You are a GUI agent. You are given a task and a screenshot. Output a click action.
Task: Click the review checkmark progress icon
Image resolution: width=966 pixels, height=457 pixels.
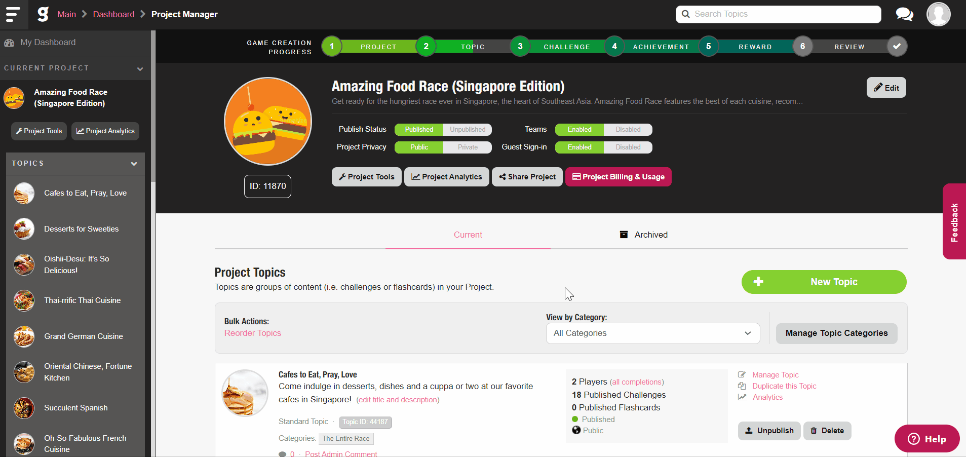(897, 46)
